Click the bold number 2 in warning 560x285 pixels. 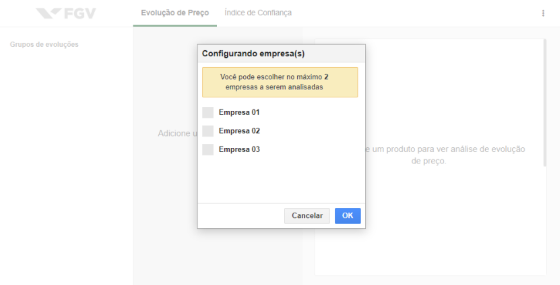click(x=326, y=77)
